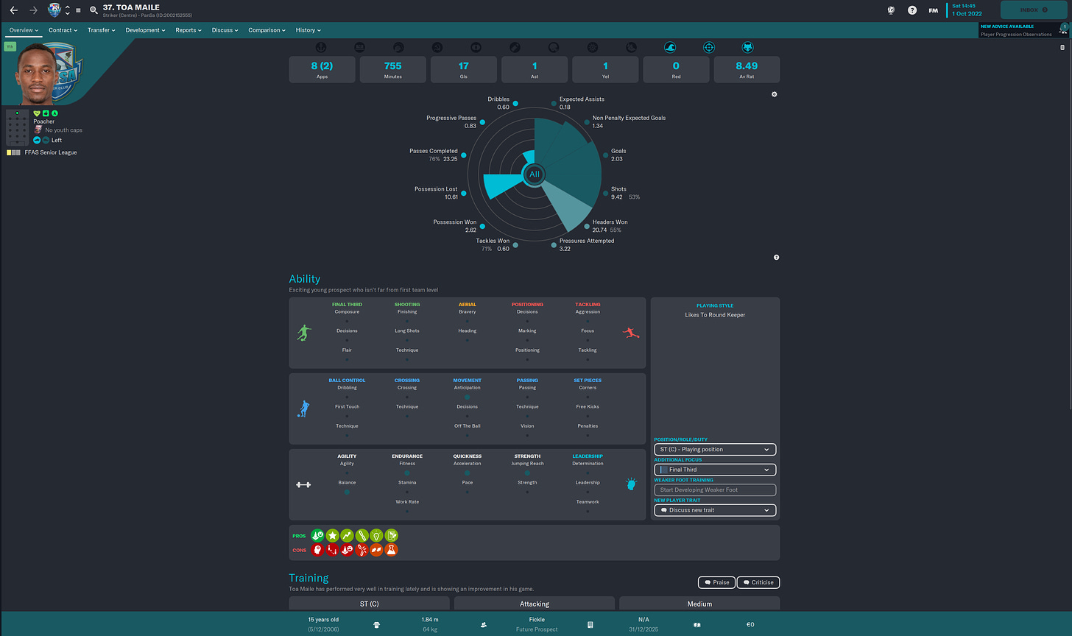Click the Goals 2.03 radar label

coord(618,155)
